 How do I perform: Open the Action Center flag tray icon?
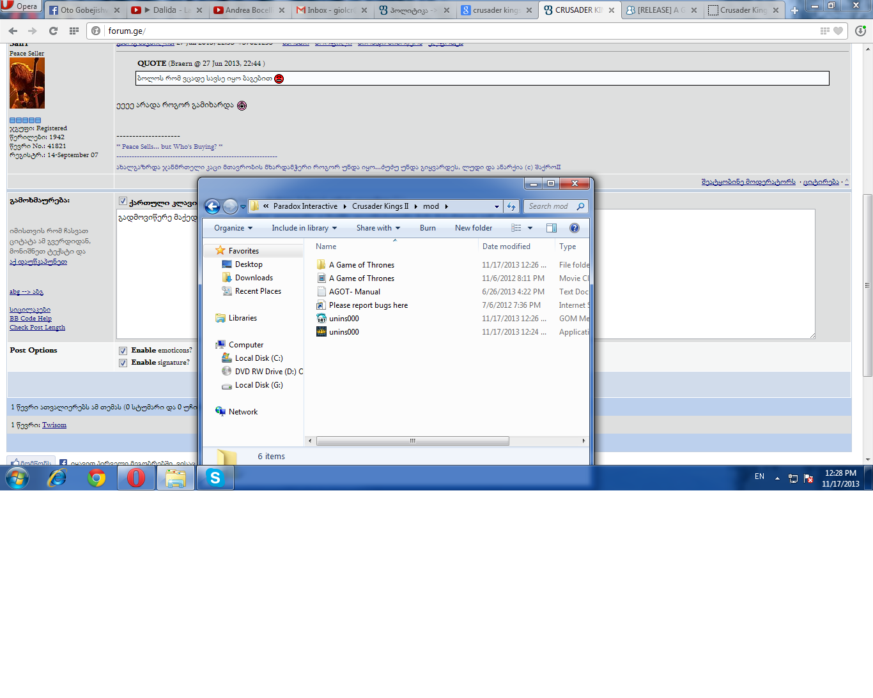[808, 478]
